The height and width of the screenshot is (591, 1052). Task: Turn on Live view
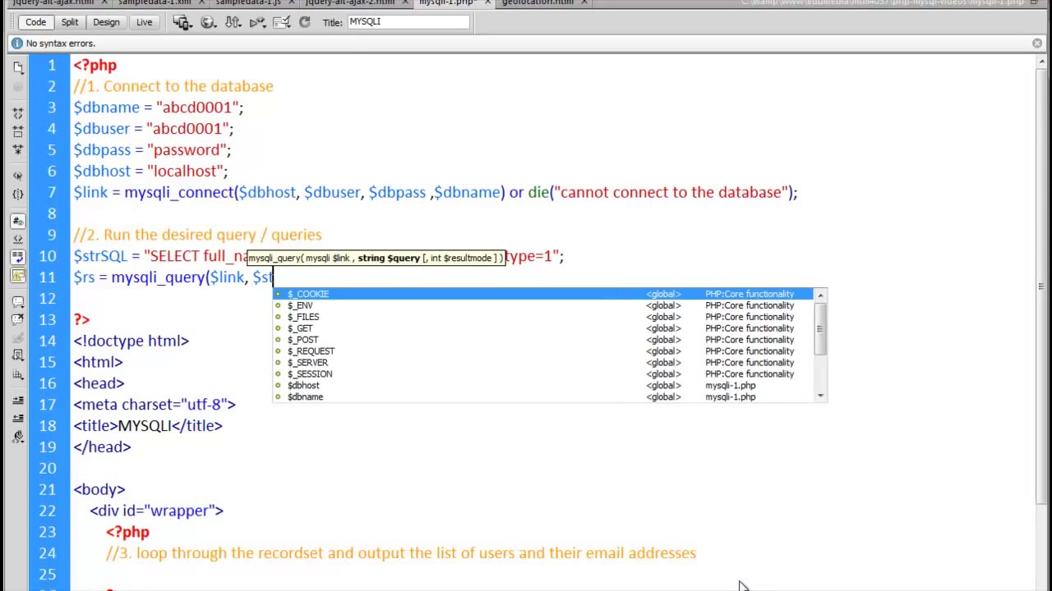(x=144, y=22)
